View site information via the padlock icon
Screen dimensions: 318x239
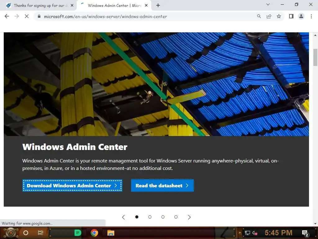coord(39,16)
